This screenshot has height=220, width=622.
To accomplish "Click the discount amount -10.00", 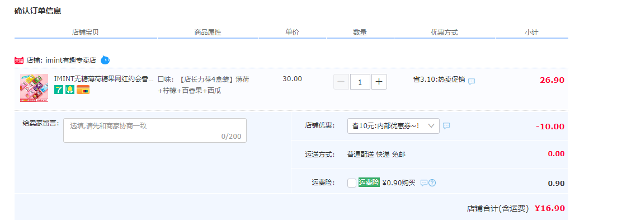I will tap(550, 127).
